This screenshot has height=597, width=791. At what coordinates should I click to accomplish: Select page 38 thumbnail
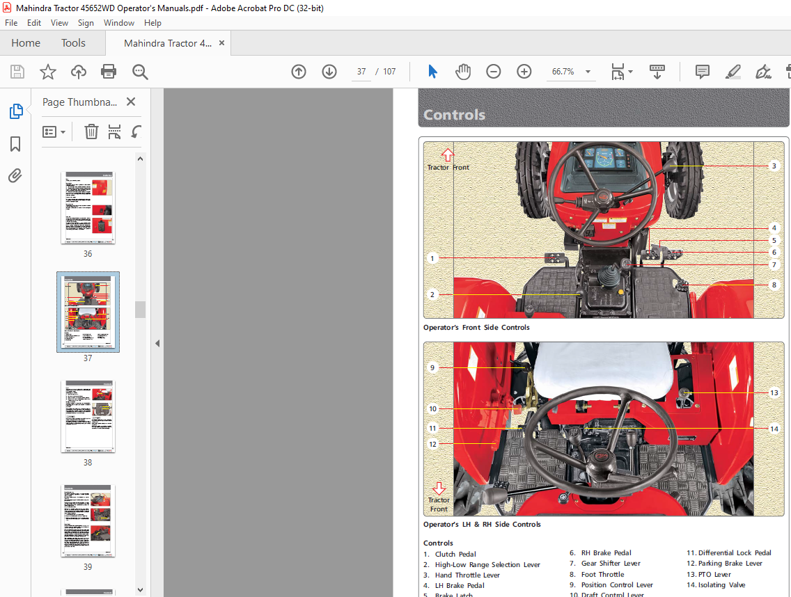88,417
